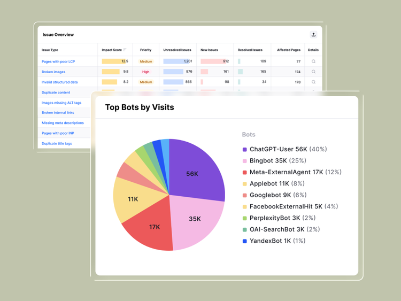401x301 pixels.
Task: Click the YandexBot 1K legend entry
Action: (274, 241)
